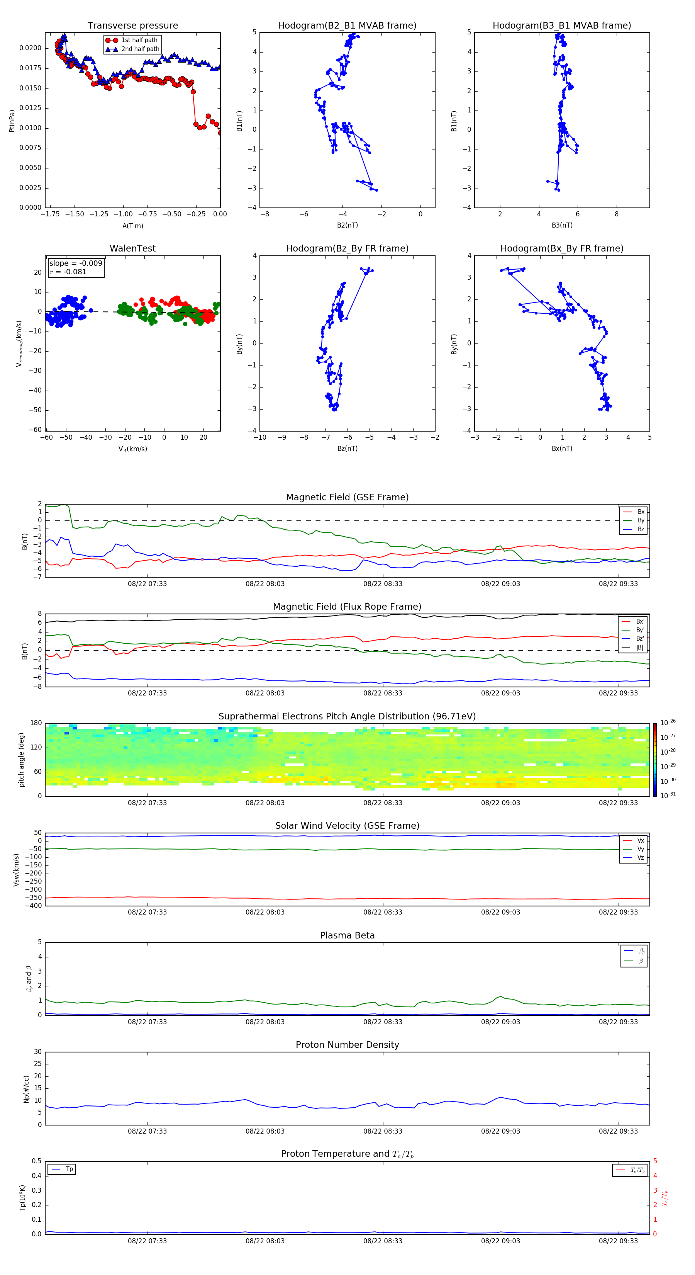Select the Vx legend entry

pos(634,840)
